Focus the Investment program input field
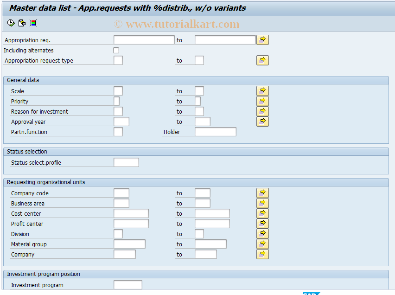This screenshot has height=295, width=395. click(127, 285)
